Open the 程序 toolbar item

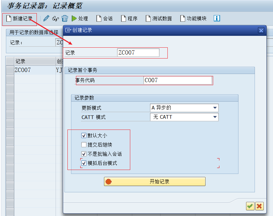tap(129, 18)
